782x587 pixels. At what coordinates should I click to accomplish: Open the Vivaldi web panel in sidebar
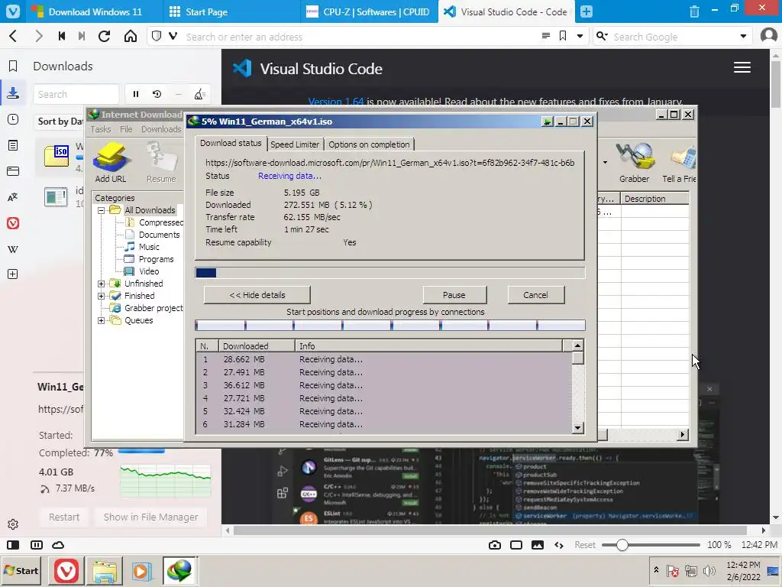pos(13,223)
